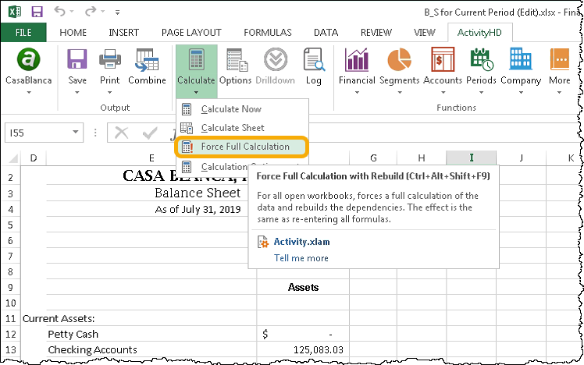Screen dimensions: 584x365
Task: Redo action in quick access toolbar
Action: (x=91, y=11)
